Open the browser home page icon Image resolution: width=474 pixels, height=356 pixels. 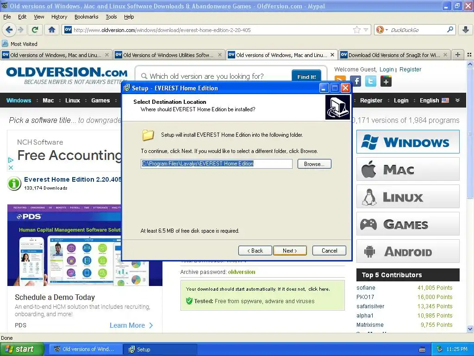52,30
